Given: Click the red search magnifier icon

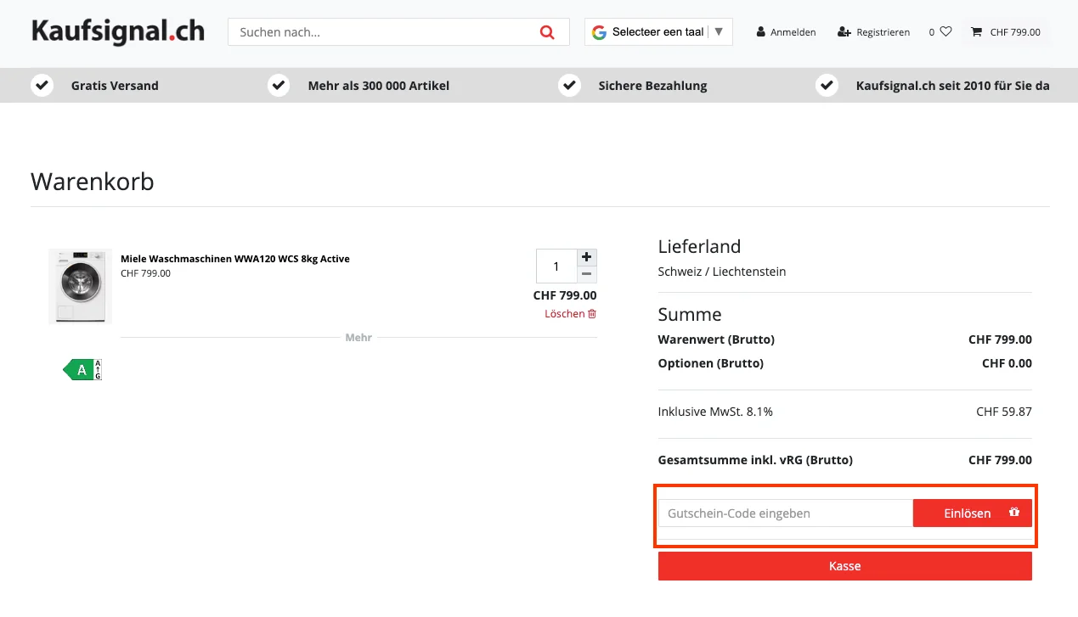Looking at the screenshot, I should (547, 31).
